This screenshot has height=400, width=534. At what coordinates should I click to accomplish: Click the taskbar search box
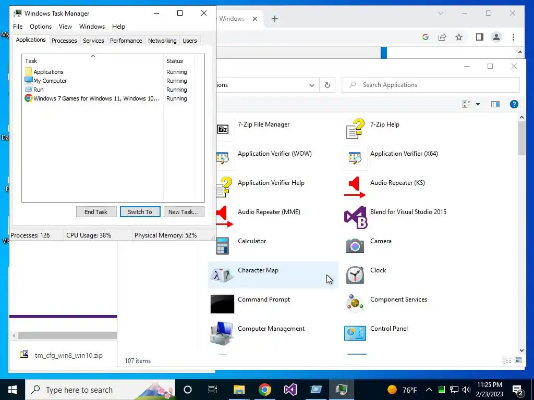point(100,390)
